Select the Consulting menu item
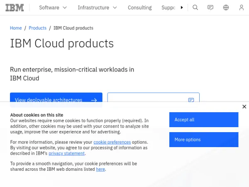This screenshot has width=249, height=187. click(140, 7)
